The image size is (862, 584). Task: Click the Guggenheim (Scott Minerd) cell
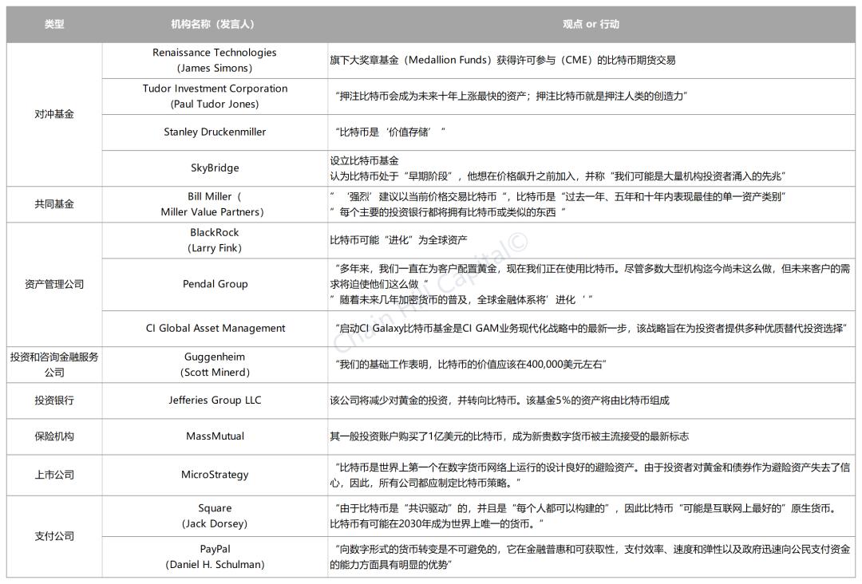(x=214, y=364)
